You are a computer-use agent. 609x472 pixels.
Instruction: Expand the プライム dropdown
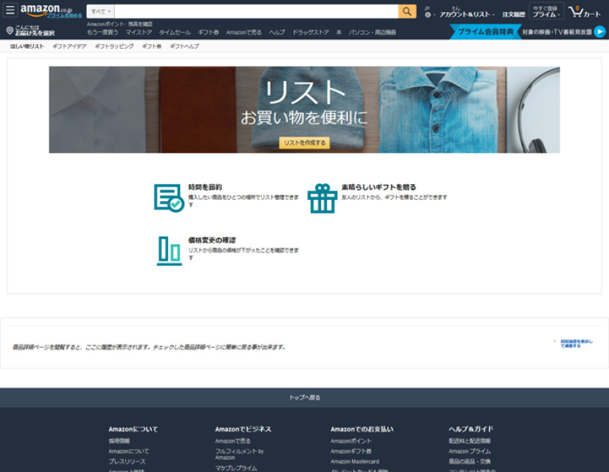546,12
